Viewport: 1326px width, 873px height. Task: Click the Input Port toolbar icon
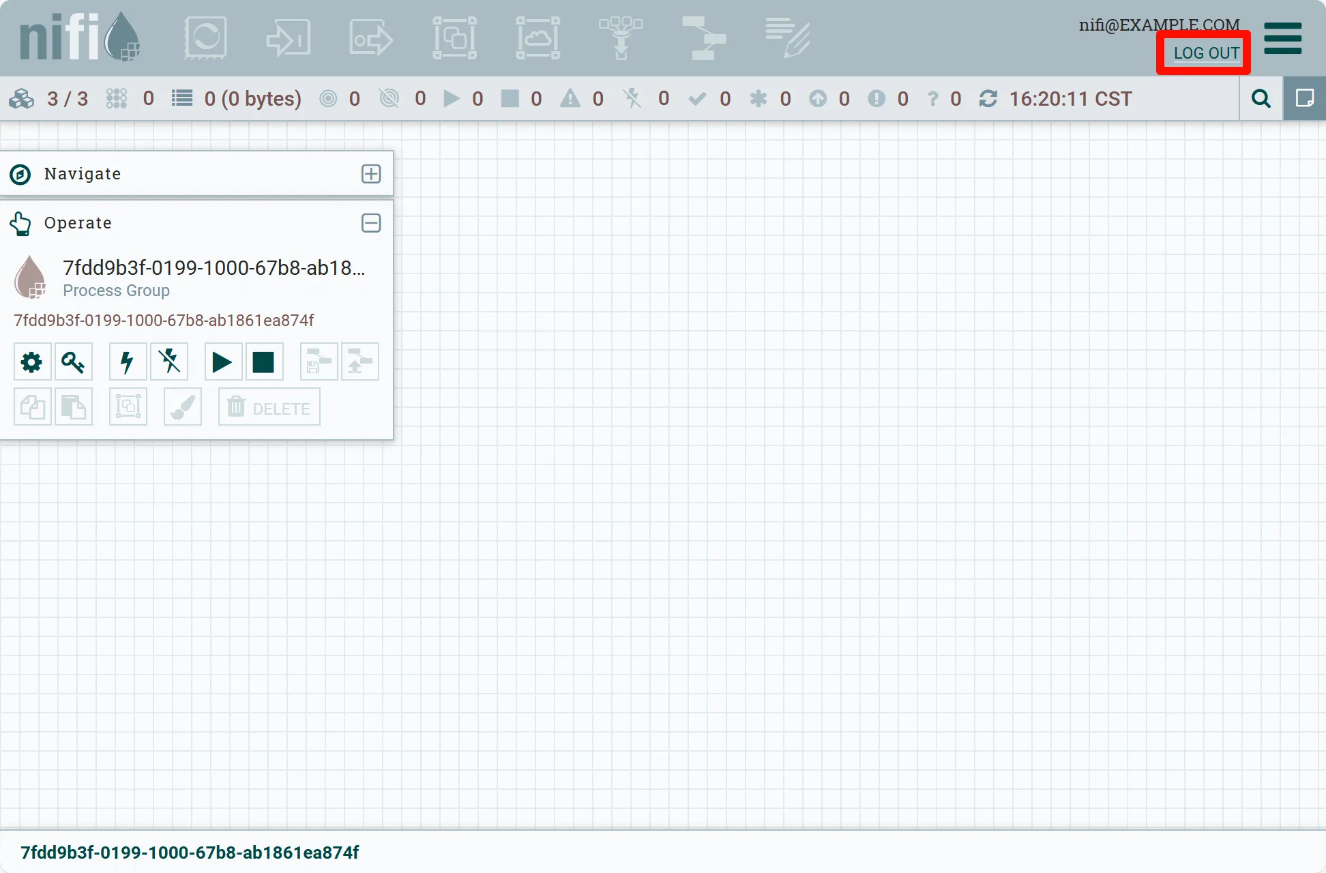click(289, 38)
